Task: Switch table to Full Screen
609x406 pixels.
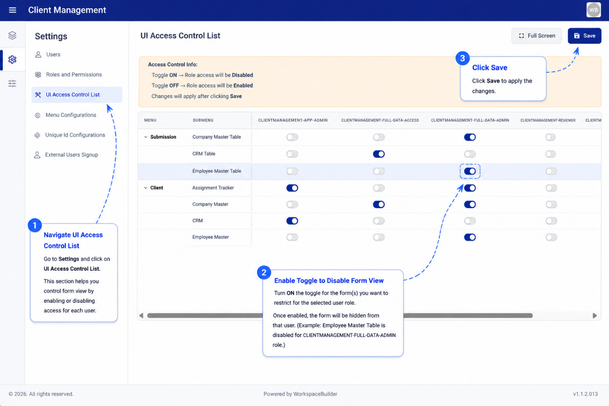Action: coord(536,36)
